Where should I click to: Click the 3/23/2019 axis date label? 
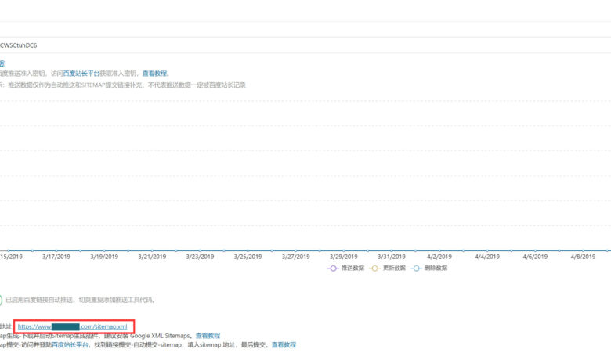[200, 257]
